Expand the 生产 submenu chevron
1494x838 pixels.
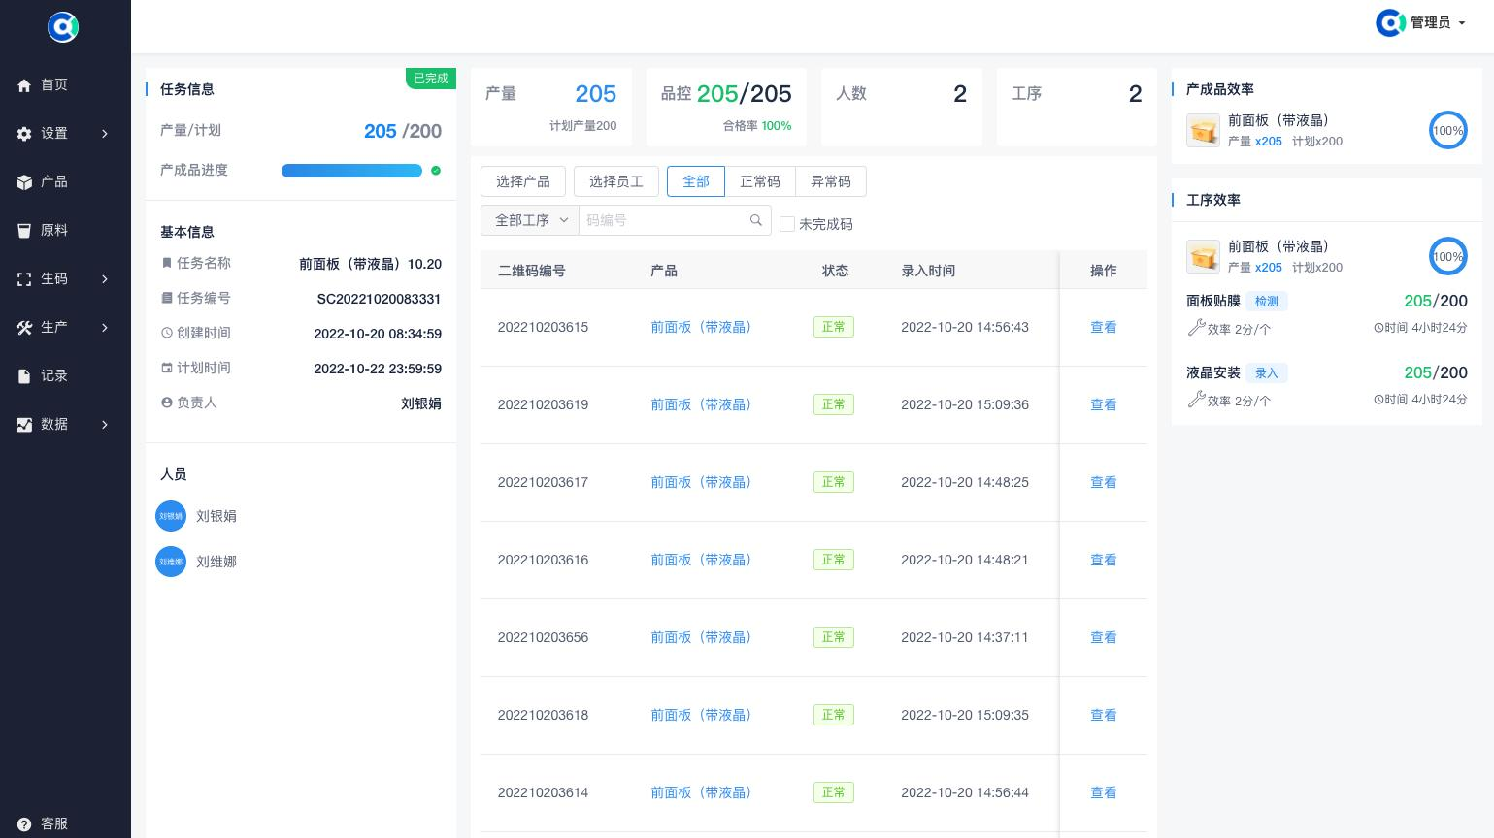point(105,328)
